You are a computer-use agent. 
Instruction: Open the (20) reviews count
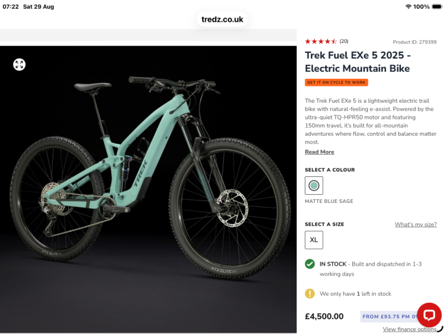point(344,41)
